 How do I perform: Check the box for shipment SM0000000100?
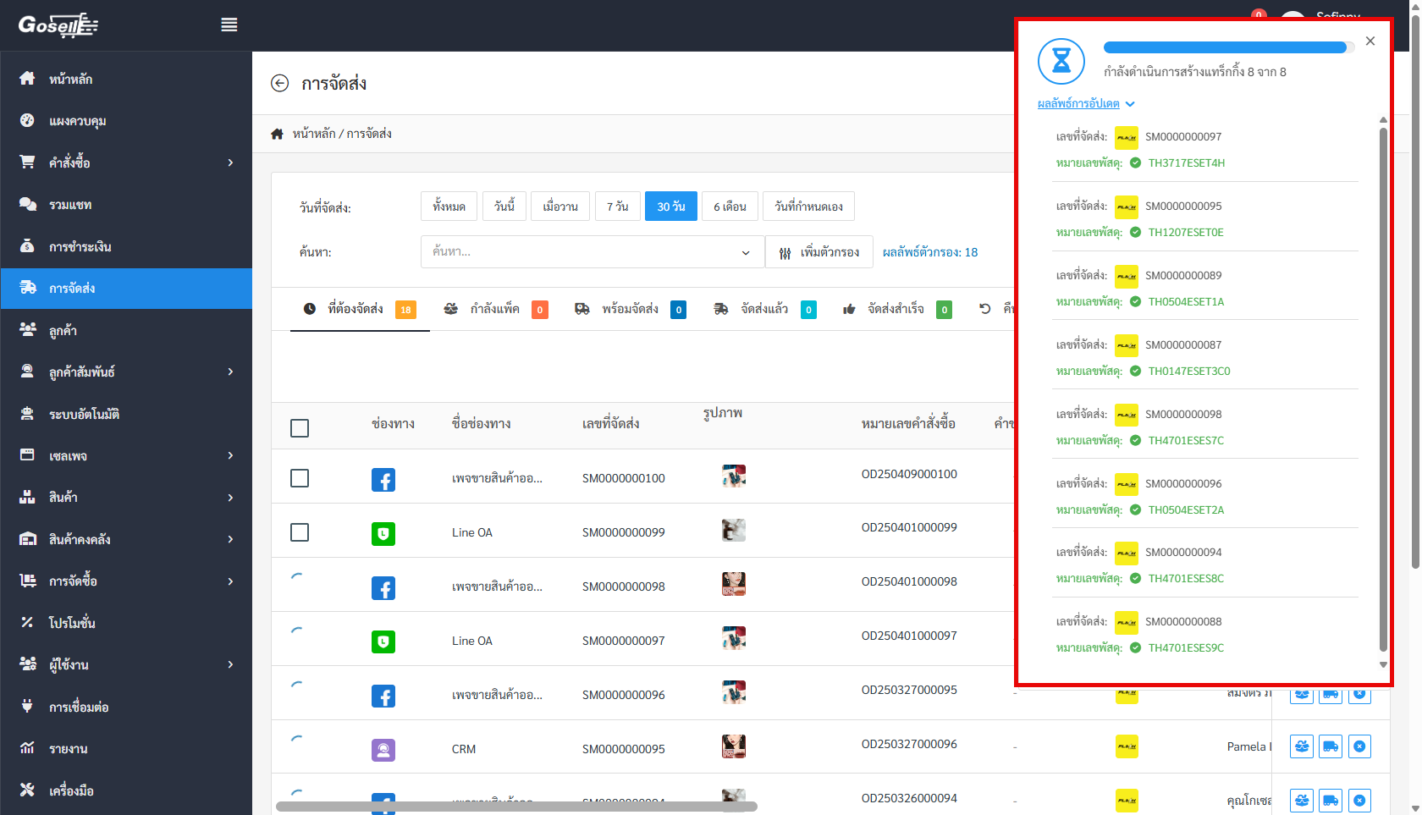tap(300, 478)
